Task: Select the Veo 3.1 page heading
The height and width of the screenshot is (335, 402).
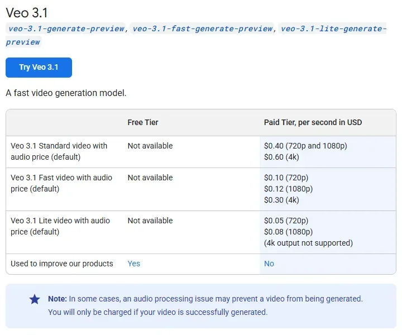Action: [x=27, y=12]
